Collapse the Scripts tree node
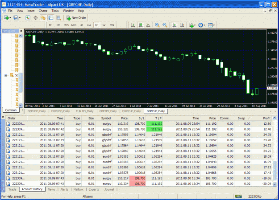The height and width of the screenshot is (200, 279). tap(6, 75)
